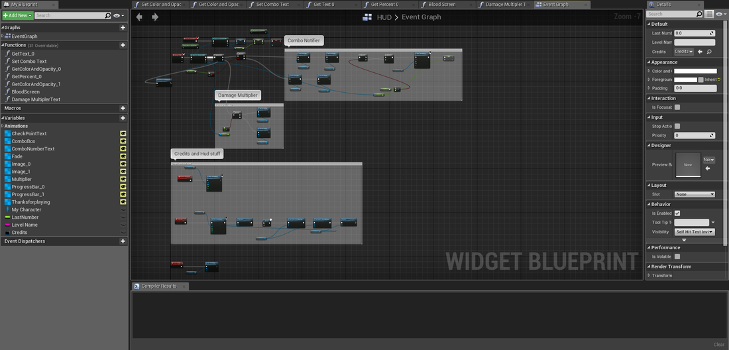Check the Inherit foreground color checkbox
Screen dimensions: 729x350
pos(701,80)
